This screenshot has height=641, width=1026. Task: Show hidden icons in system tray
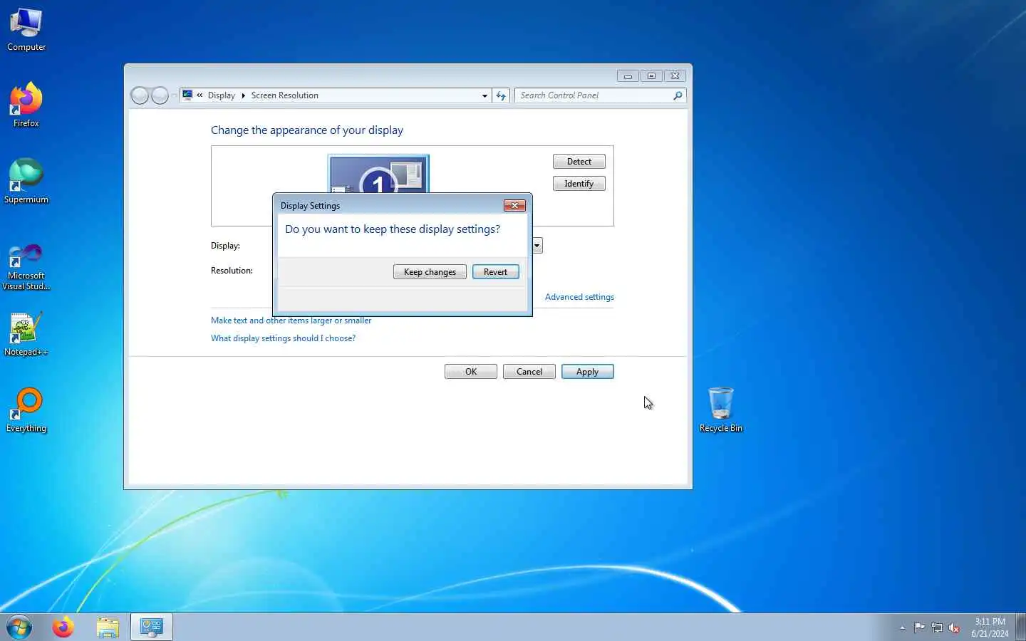pyautogui.click(x=902, y=627)
